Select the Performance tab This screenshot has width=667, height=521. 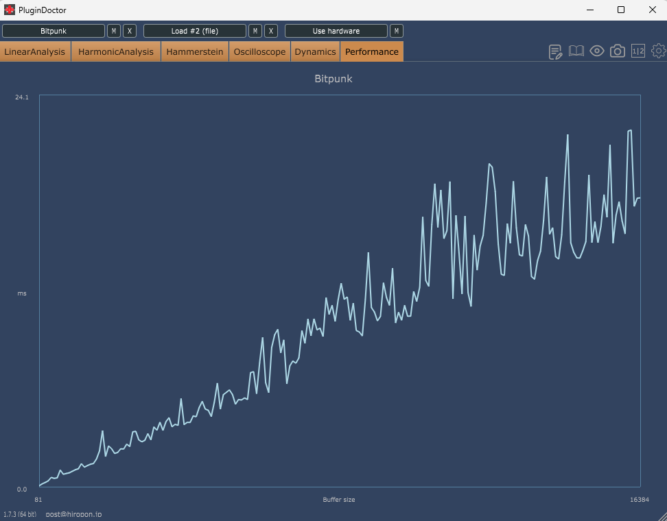click(372, 51)
